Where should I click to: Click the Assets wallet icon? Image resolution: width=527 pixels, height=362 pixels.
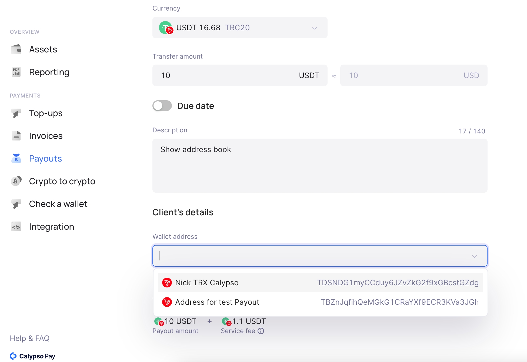[x=16, y=49]
